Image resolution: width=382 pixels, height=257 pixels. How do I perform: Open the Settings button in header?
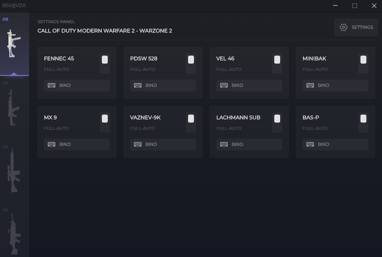coord(356,27)
